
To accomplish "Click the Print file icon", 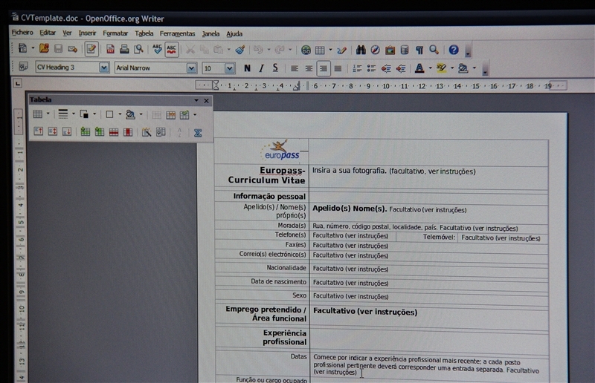I will coord(124,49).
